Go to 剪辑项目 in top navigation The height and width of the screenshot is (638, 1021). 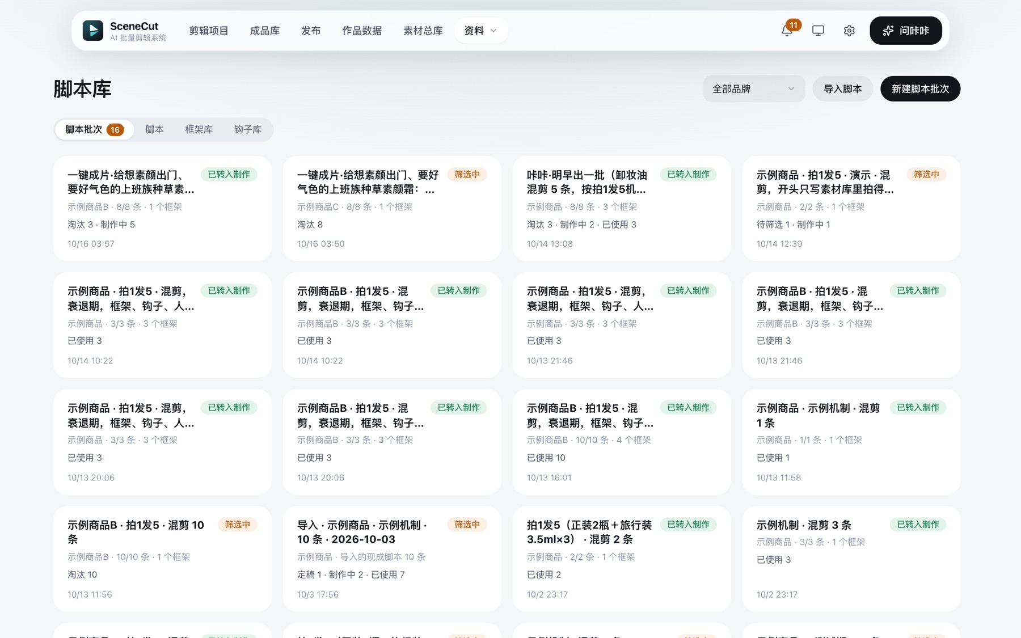(x=209, y=31)
